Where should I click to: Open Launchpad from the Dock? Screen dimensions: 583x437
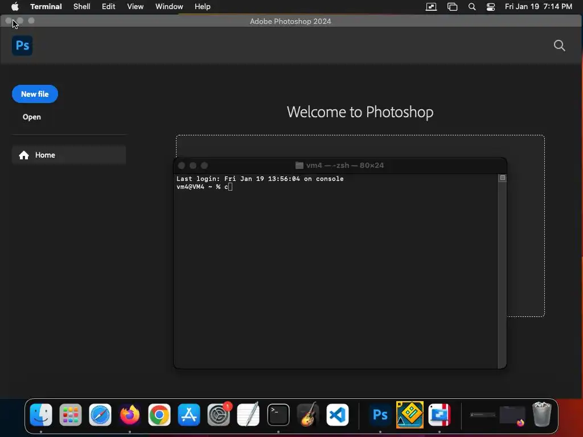pos(71,415)
